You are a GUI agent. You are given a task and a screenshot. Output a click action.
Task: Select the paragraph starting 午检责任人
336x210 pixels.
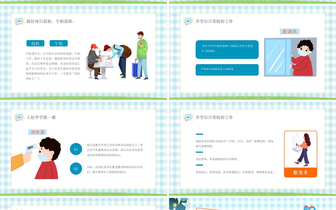[53, 66]
